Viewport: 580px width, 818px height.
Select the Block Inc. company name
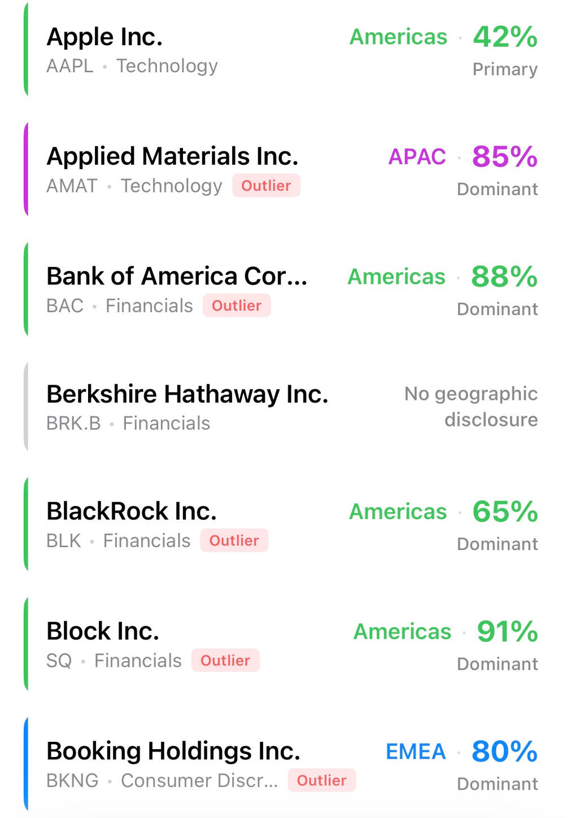103,631
